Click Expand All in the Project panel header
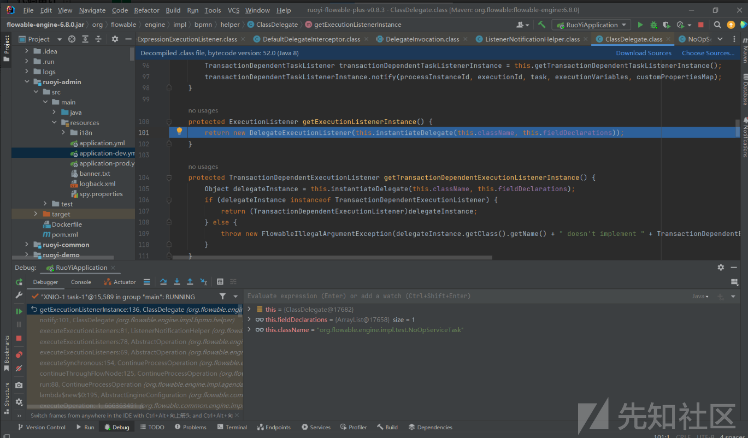The width and height of the screenshot is (748, 438). (85, 39)
